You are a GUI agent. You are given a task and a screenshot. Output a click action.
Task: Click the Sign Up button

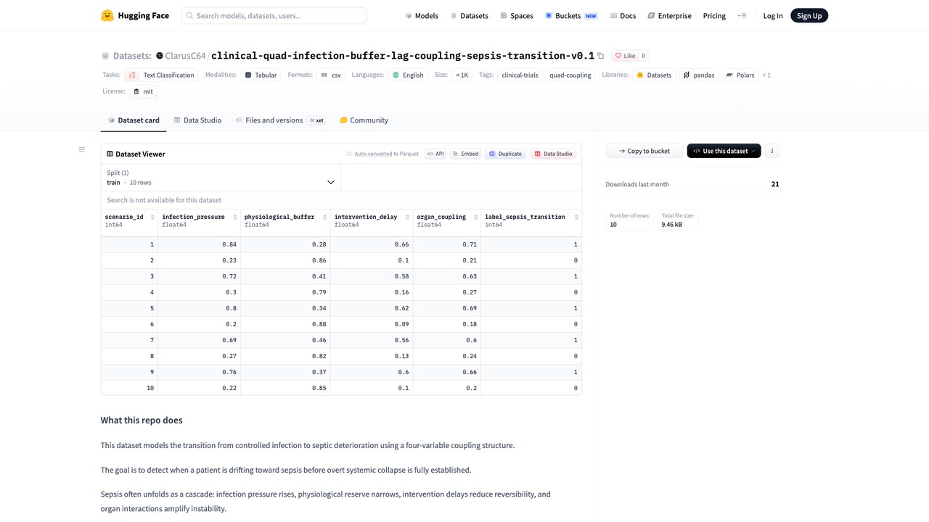809,15
